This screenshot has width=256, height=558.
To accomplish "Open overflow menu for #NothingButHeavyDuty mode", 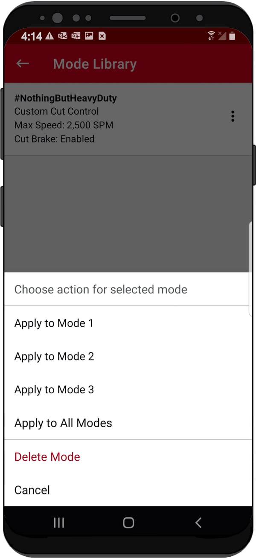I will [x=233, y=116].
